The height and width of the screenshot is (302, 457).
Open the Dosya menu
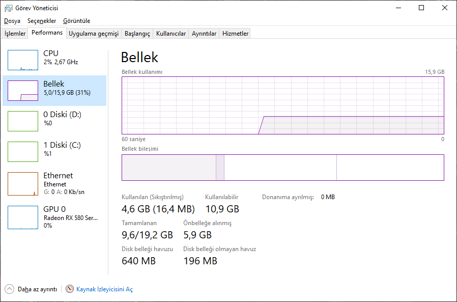[x=12, y=21]
